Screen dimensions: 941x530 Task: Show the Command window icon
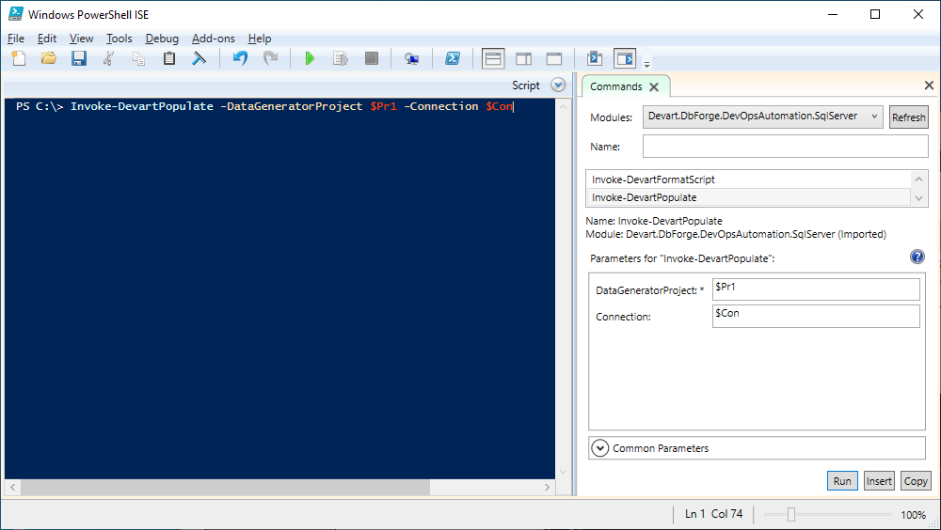(595, 58)
